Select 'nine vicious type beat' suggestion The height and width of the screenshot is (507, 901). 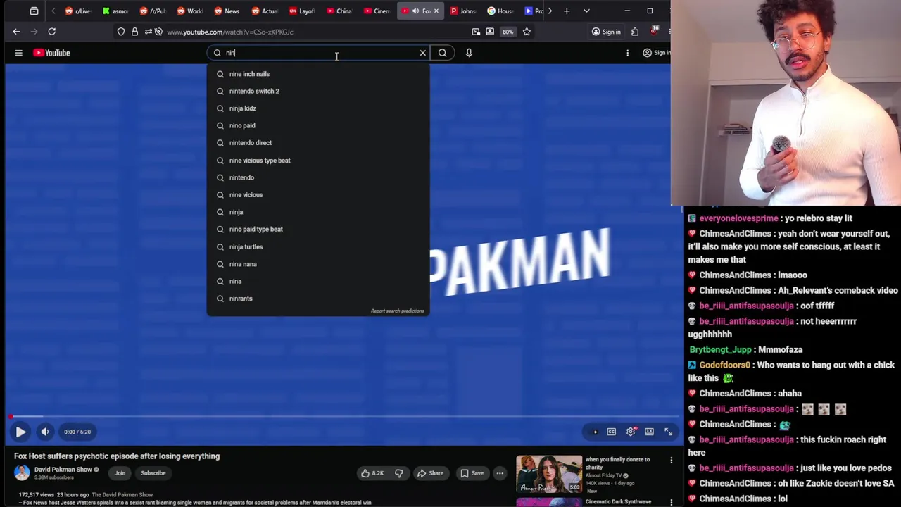318,161
